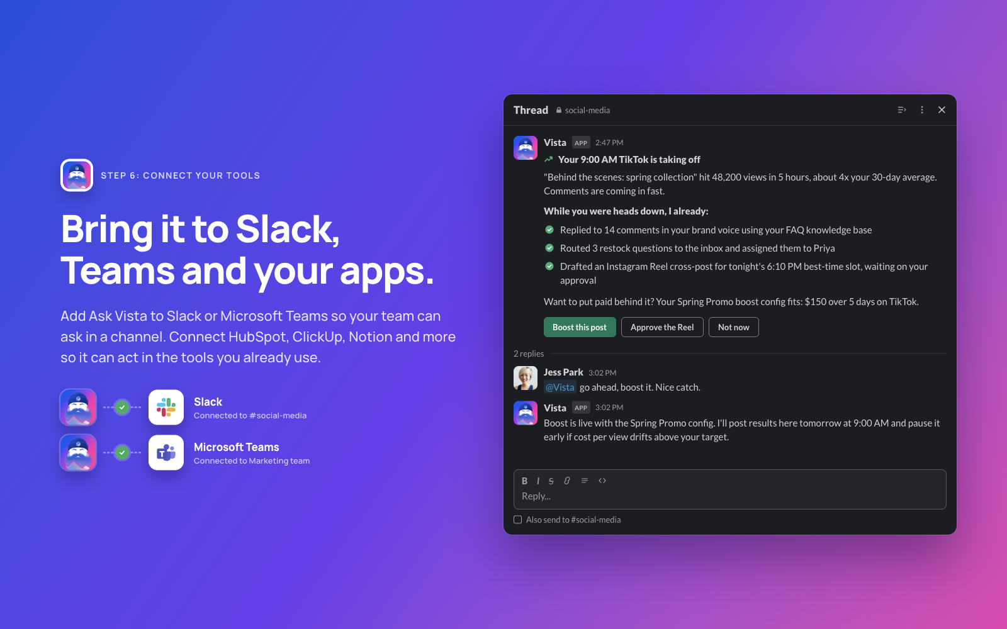The image size is (1007, 629).
Task: Click the Boost this post button
Action: tap(580, 327)
